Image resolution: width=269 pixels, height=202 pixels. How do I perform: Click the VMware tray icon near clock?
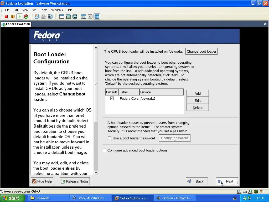point(245,198)
